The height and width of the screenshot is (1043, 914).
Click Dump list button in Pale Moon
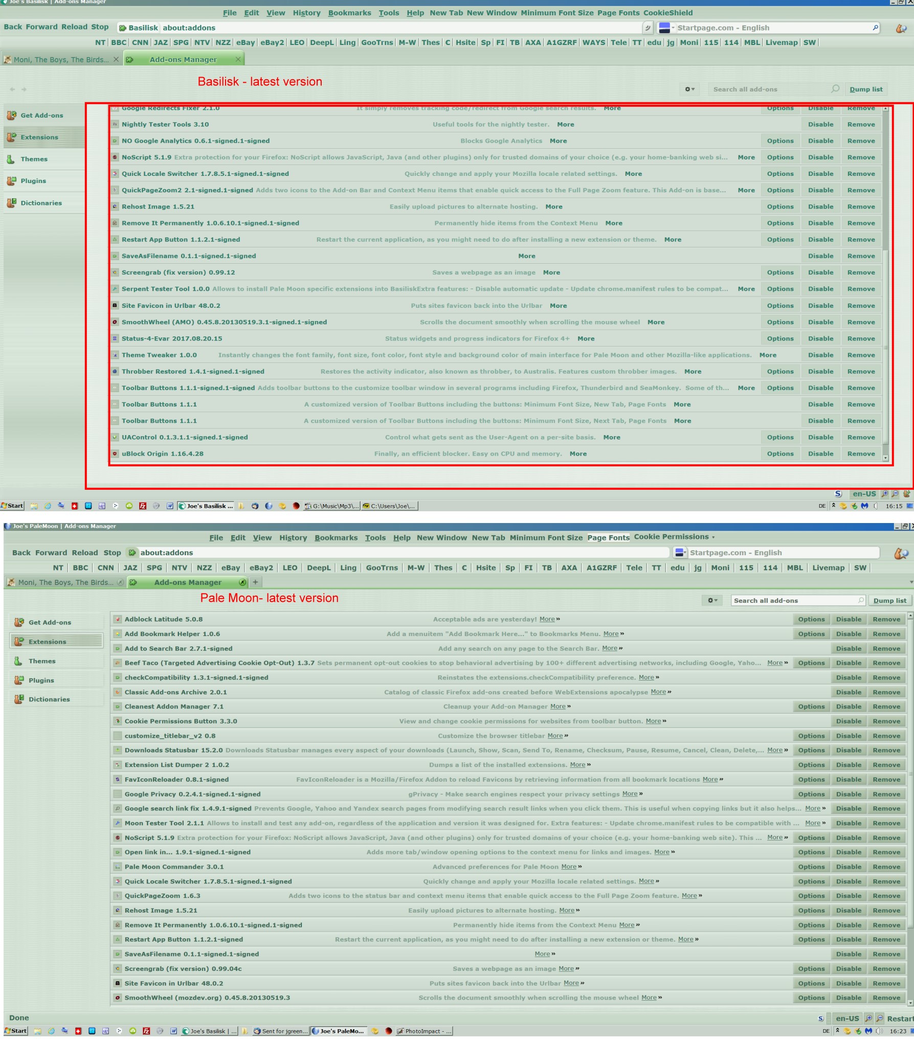coord(889,600)
